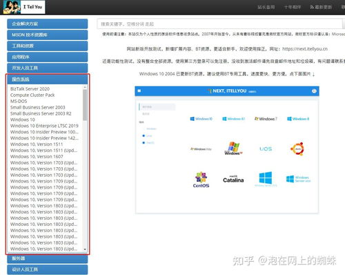Select Small Business Server 2003 R2 entry

(x=41, y=113)
